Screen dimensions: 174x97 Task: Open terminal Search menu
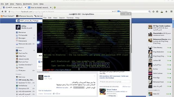[62, 18]
